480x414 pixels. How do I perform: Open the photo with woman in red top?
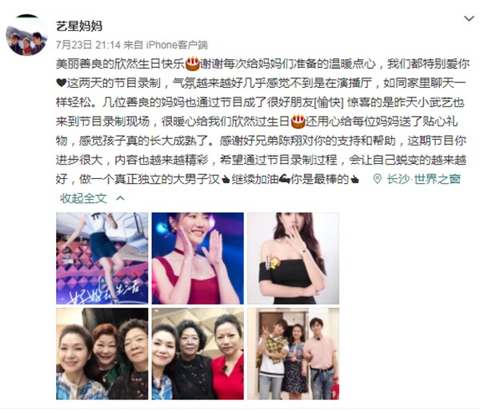pyautogui.click(x=198, y=354)
